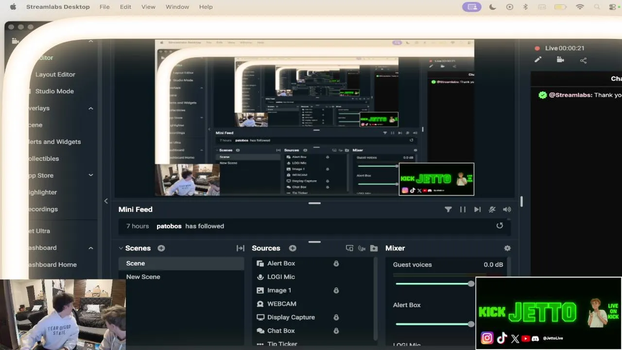This screenshot has width=622, height=350.
Task: Click the Chat Box speech bubble icon
Action: click(x=260, y=331)
